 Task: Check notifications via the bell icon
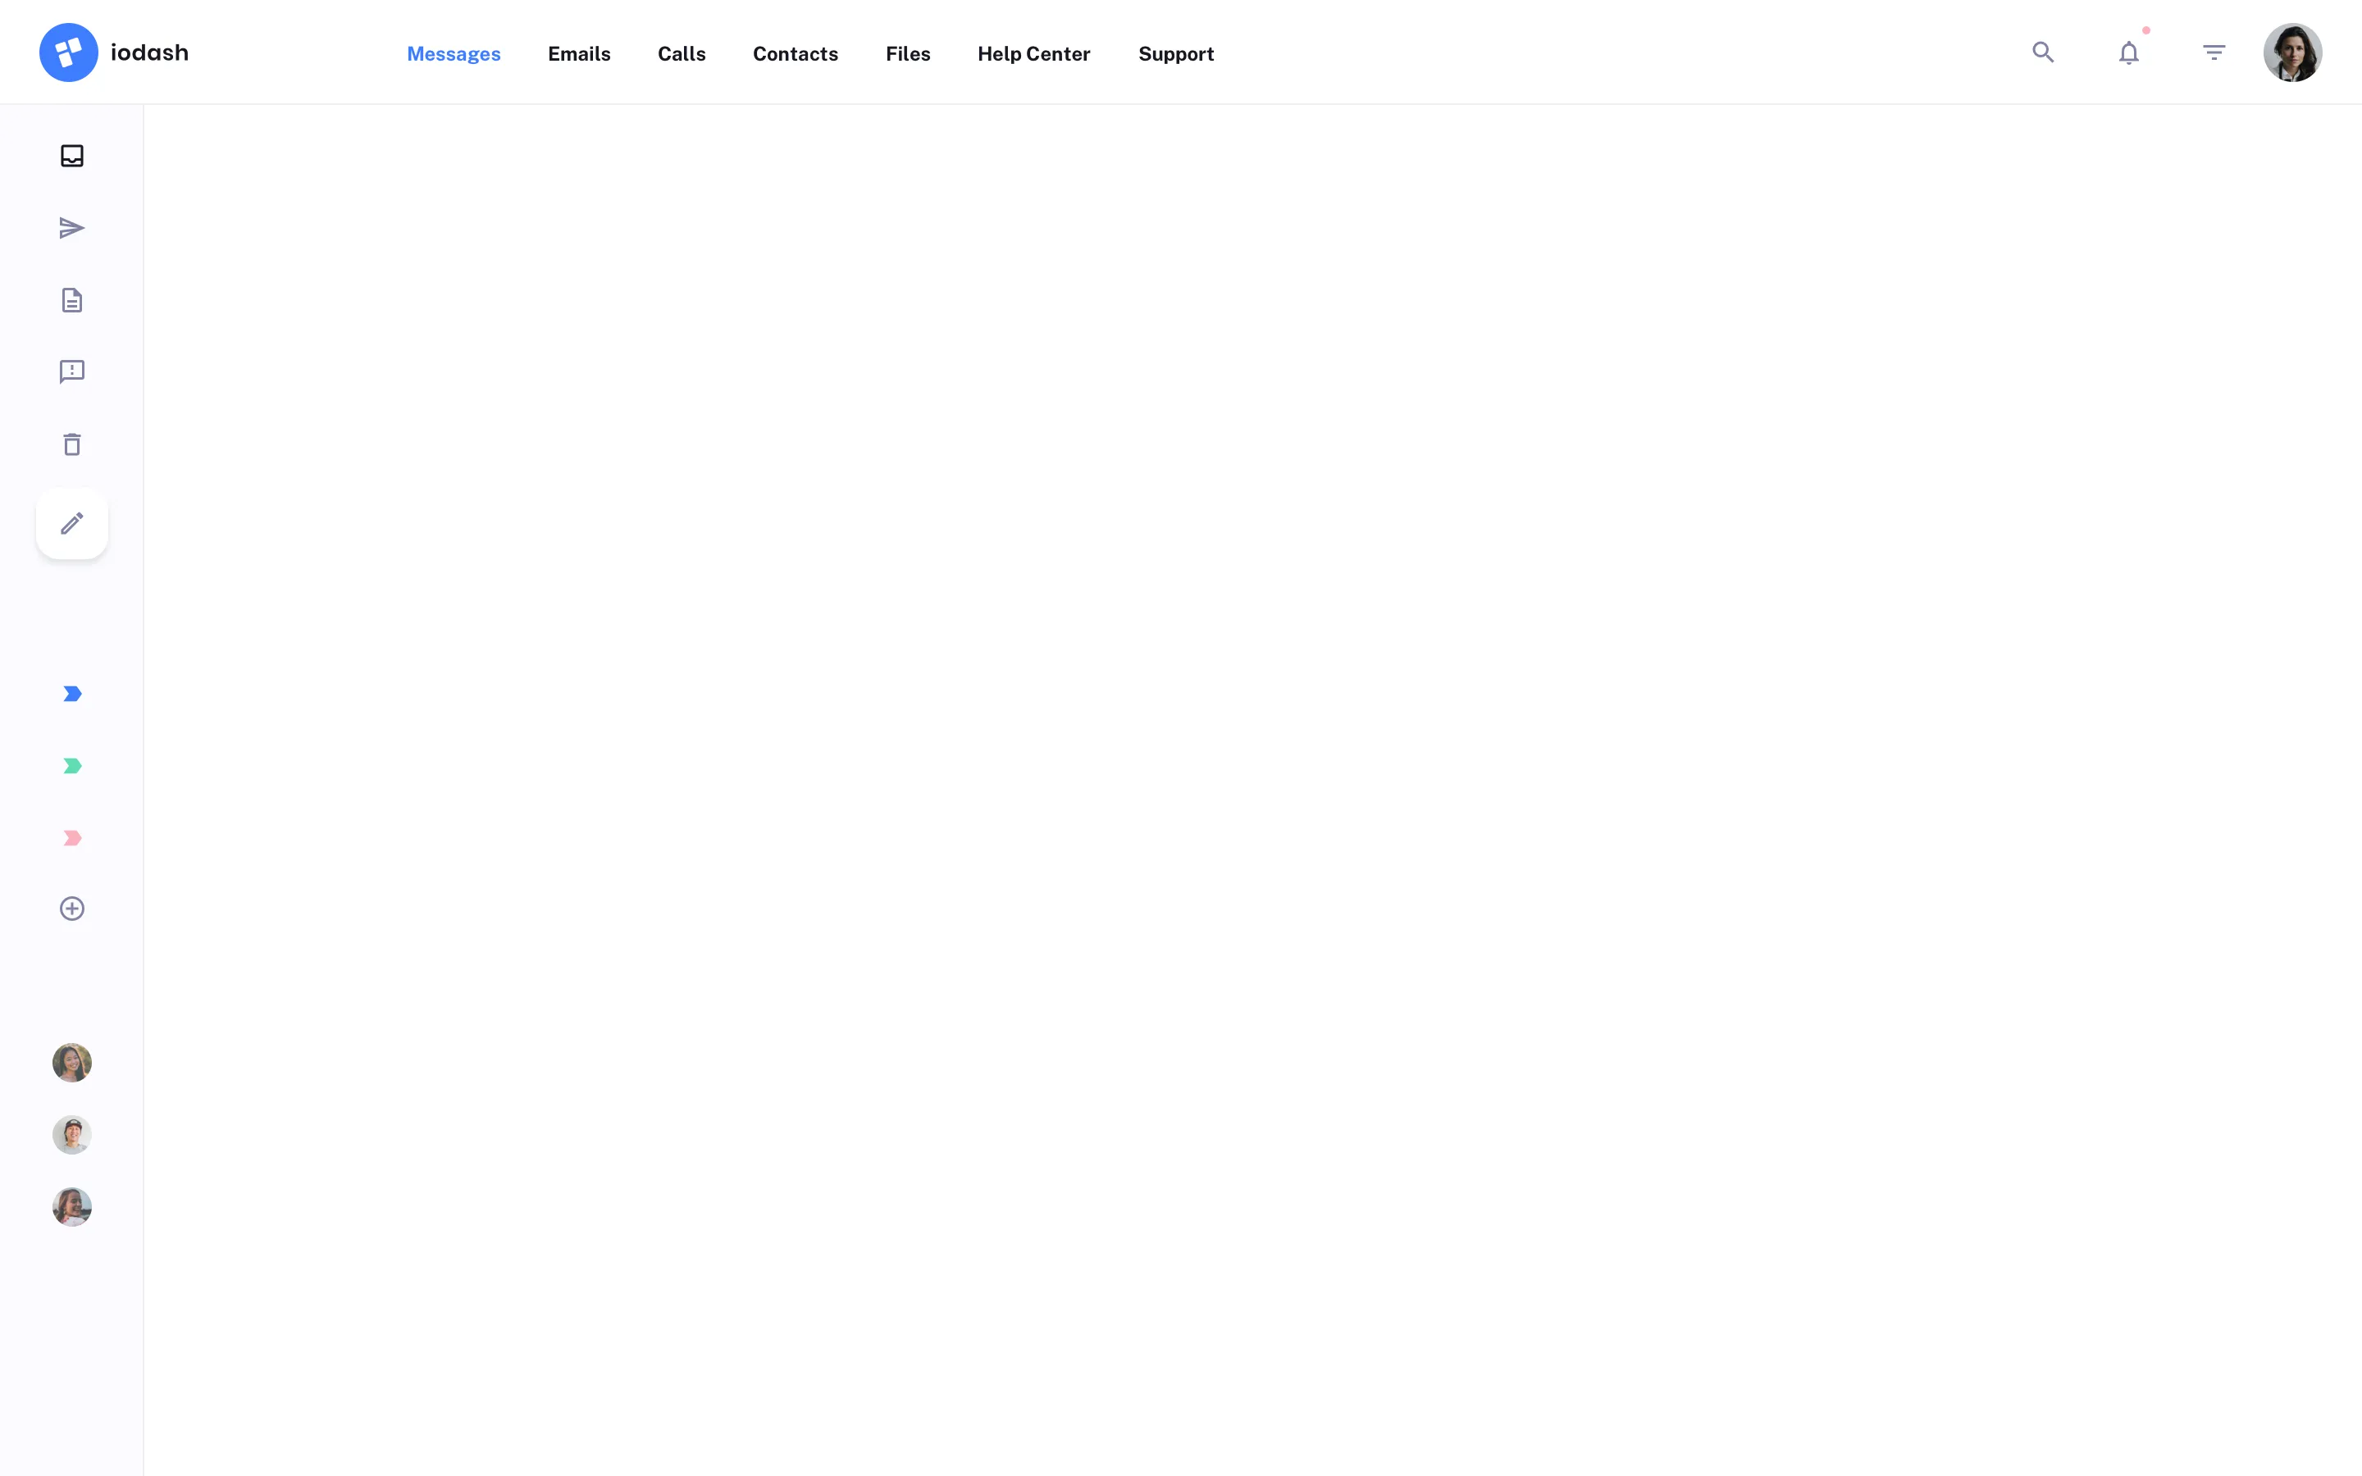[2127, 52]
